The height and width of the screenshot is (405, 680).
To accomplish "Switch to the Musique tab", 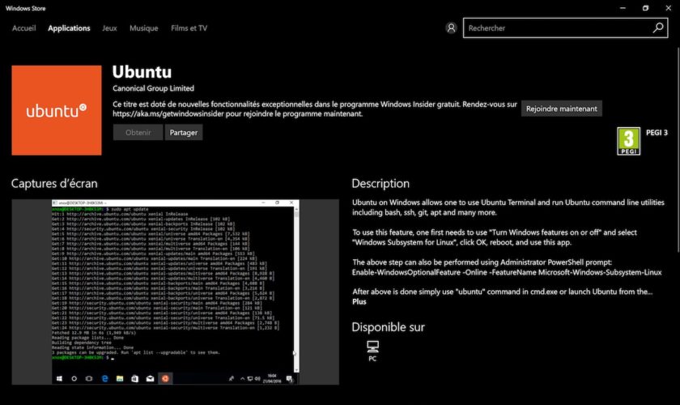I will (143, 28).
